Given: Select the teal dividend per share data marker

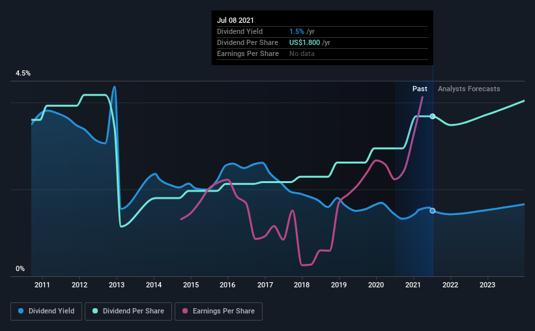Looking at the screenshot, I should click(432, 117).
